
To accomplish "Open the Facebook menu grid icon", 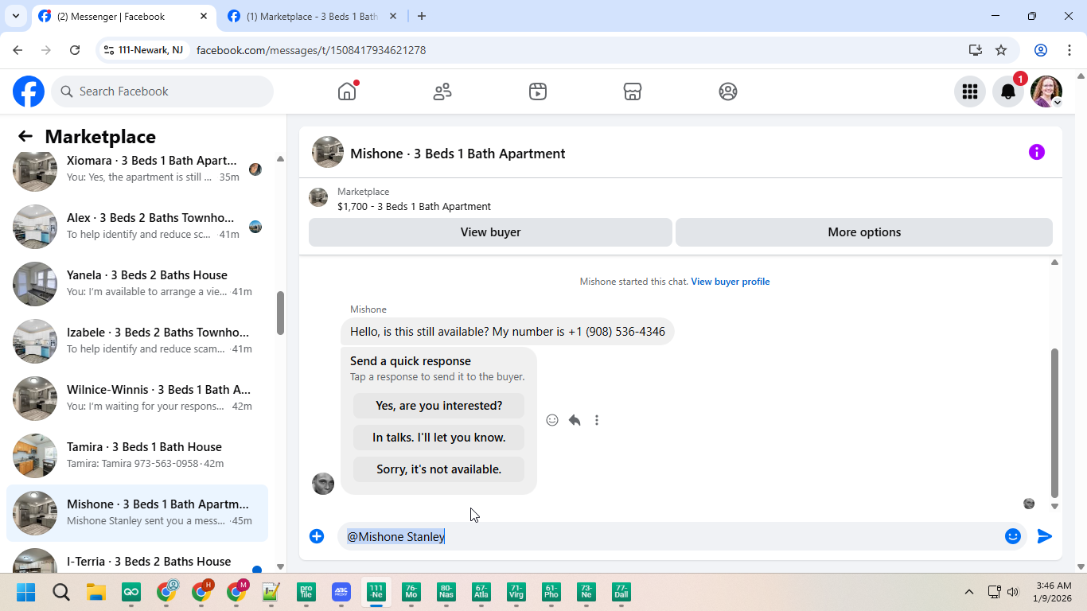I will (x=970, y=91).
